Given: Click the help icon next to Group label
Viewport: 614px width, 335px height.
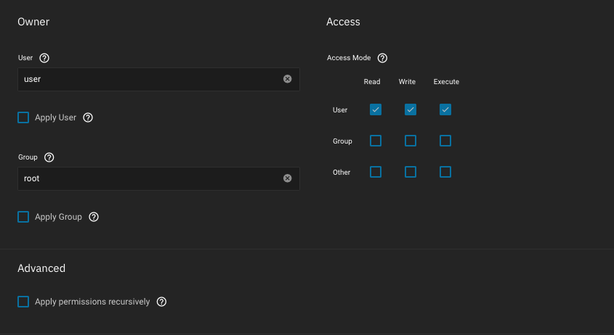Looking at the screenshot, I should (x=49, y=157).
